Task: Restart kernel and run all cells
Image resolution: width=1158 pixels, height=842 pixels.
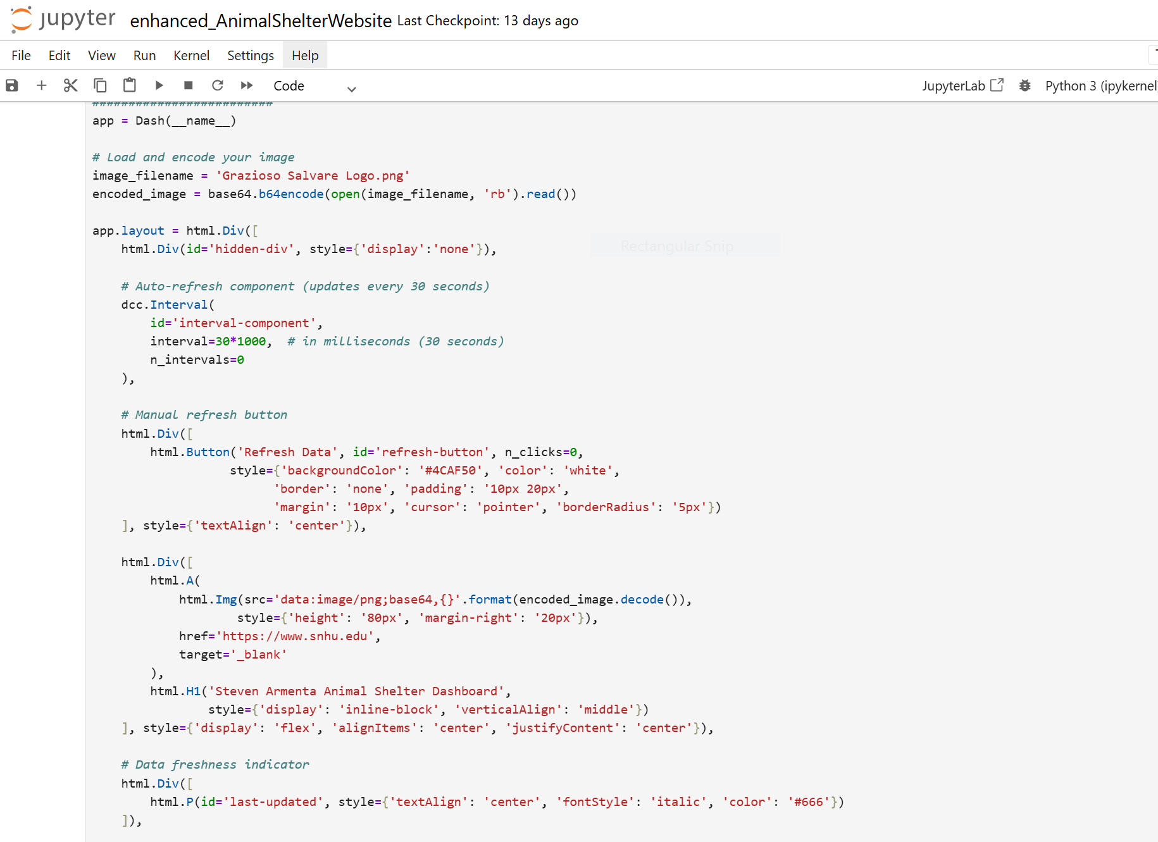Action: click(247, 85)
